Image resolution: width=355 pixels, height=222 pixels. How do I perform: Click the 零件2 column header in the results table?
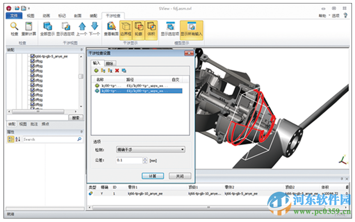click(229, 187)
